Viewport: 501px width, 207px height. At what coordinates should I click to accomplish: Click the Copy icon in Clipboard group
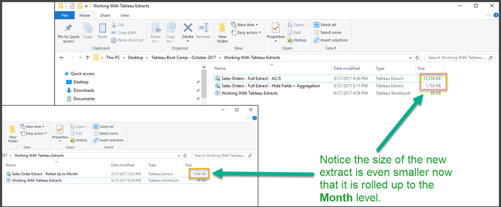pos(88,29)
